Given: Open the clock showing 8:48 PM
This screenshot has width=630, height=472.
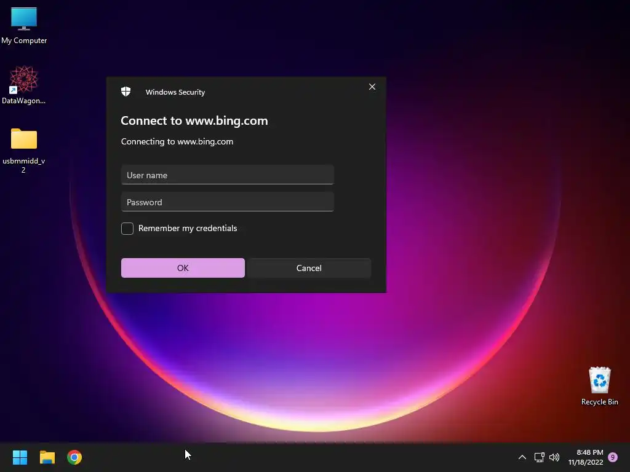Looking at the screenshot, I should tap(586, 457).
